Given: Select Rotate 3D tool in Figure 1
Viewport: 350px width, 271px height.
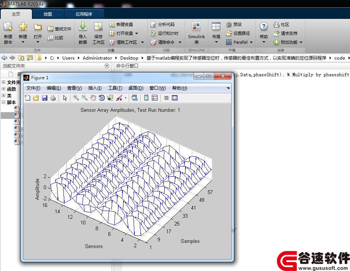Looking at the screenshot, I should 102,98.
